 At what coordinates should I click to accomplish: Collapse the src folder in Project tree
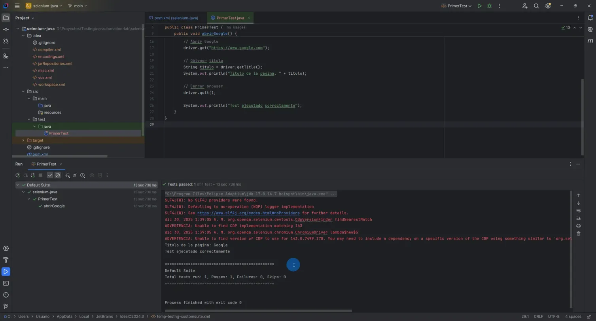[23, 91]
